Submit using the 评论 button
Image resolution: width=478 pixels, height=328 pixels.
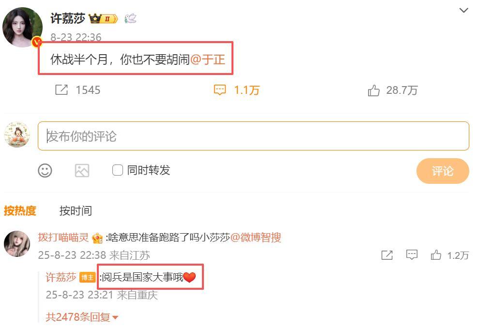pos(443,171)
